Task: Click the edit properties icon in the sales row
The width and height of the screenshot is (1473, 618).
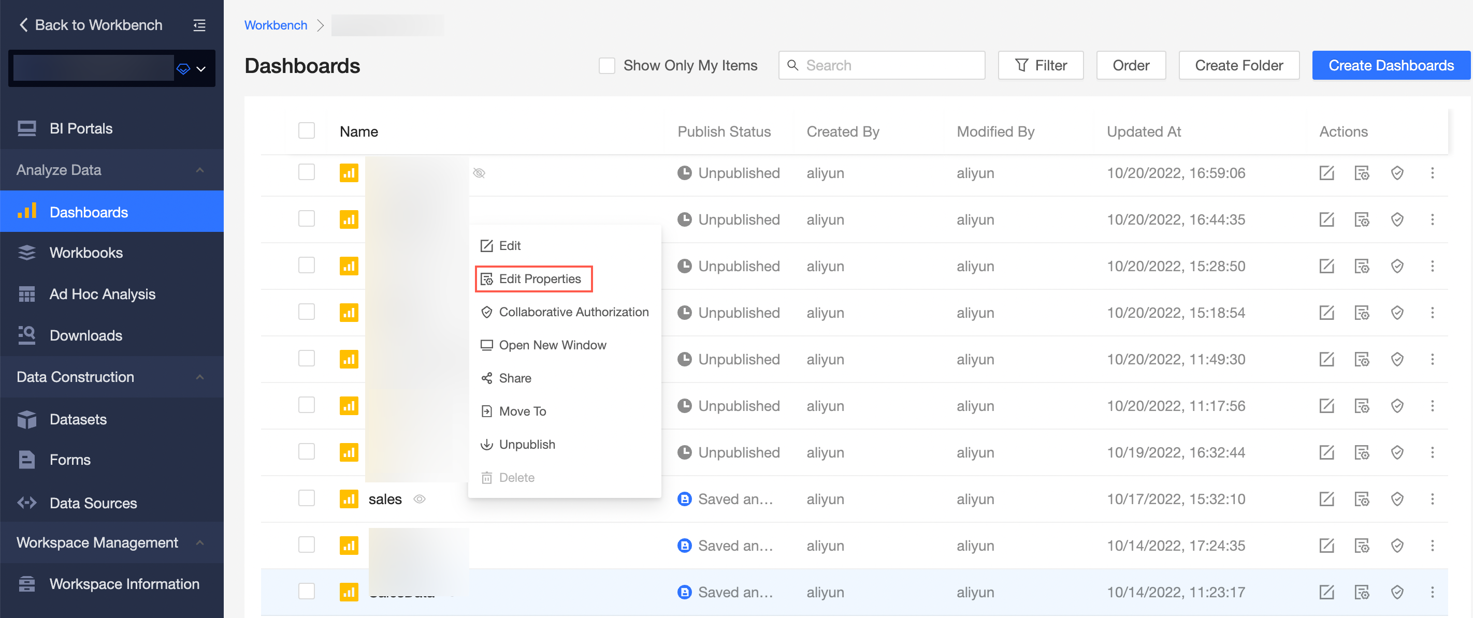Action: point(1362,498)
